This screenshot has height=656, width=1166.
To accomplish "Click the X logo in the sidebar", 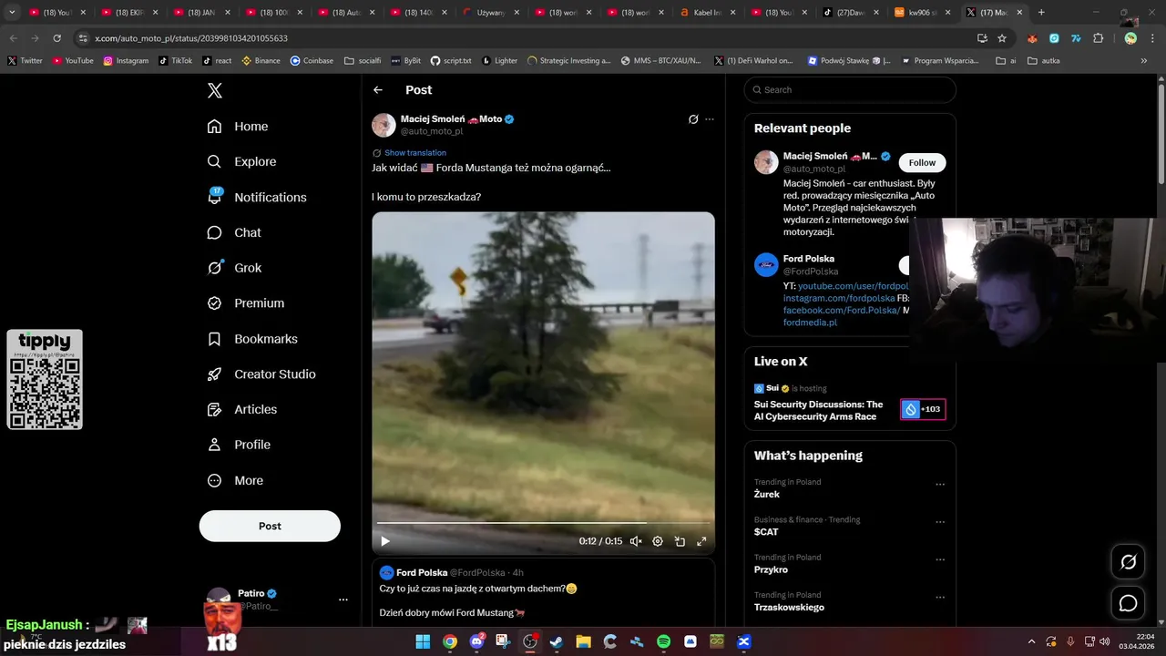I will (x=215, y=90).
